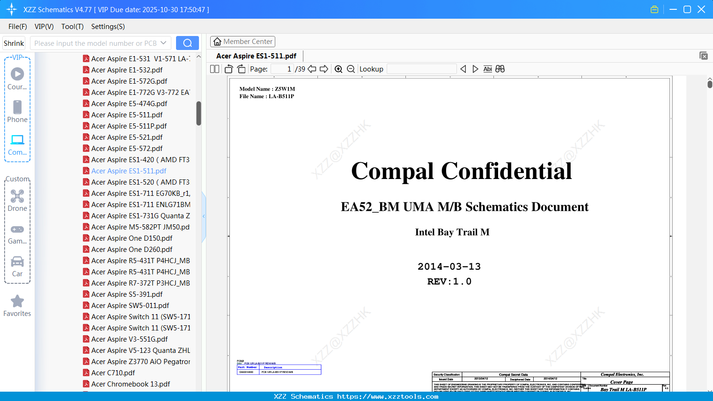Open Acer Aspire V5-123 Quanta ZHL file
Screen dimensions: 713x401
click(x=136, y=351)
